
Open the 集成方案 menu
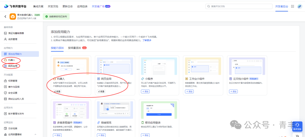point(38,6)
